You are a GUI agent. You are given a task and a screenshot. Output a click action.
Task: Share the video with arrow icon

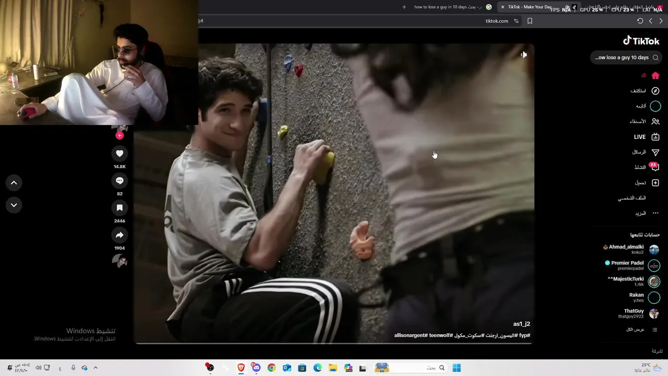pos(120,235)
